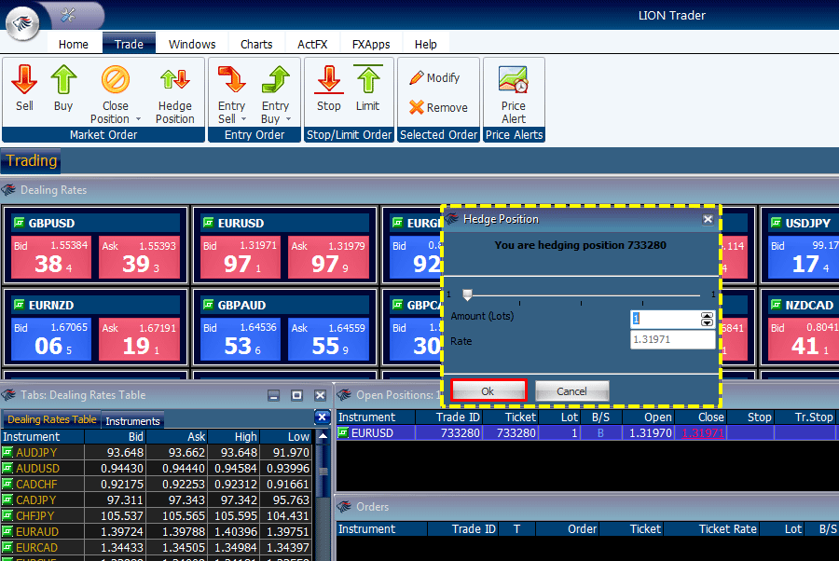Expand the Entry Buy dropdown arrow
This screenshot has width=839, height=561.
288,118
